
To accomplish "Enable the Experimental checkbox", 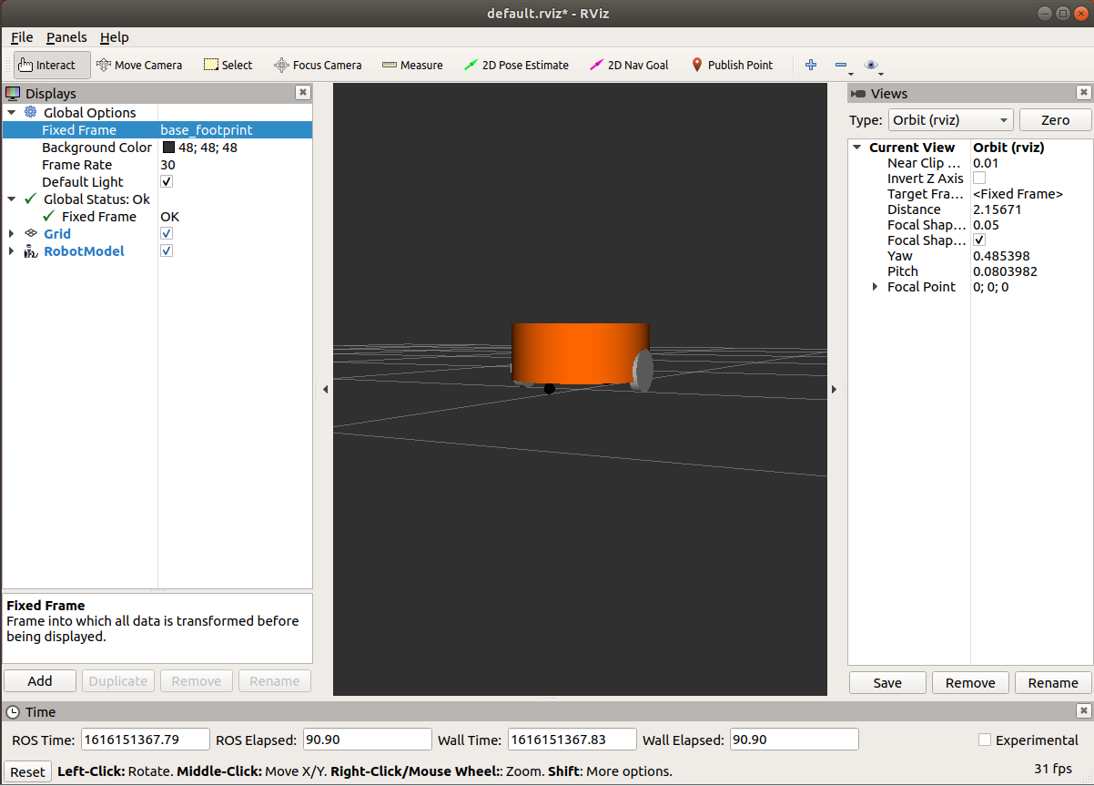I will tap(985, 740).
